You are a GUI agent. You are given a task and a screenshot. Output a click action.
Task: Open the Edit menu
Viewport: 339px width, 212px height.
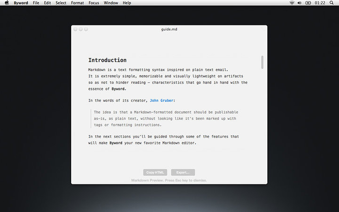click(x=47, y=3)
